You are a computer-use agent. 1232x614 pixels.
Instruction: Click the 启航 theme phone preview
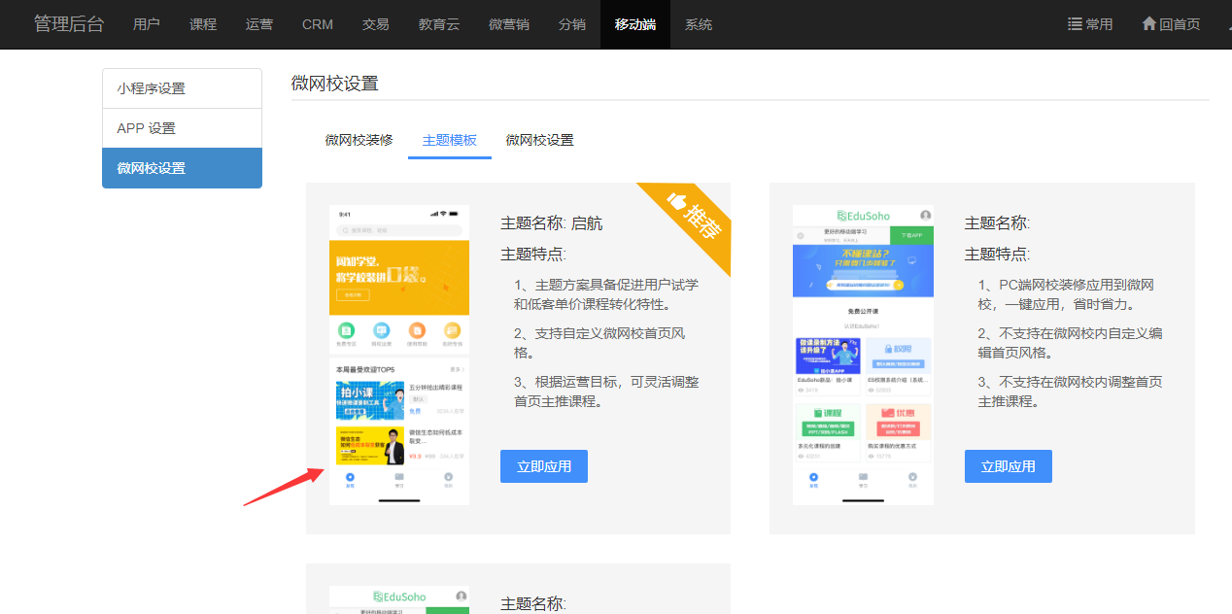click(399, 355)
